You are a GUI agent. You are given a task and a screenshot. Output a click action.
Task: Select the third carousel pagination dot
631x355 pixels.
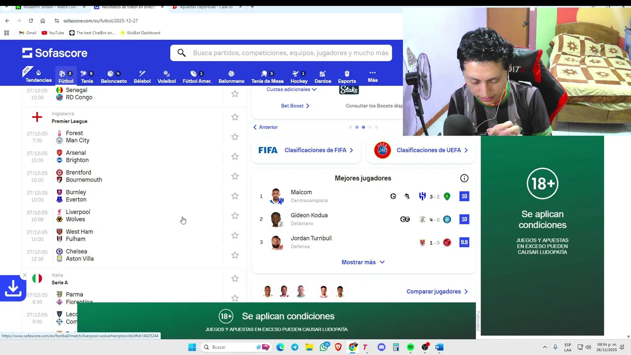point(363,127)
